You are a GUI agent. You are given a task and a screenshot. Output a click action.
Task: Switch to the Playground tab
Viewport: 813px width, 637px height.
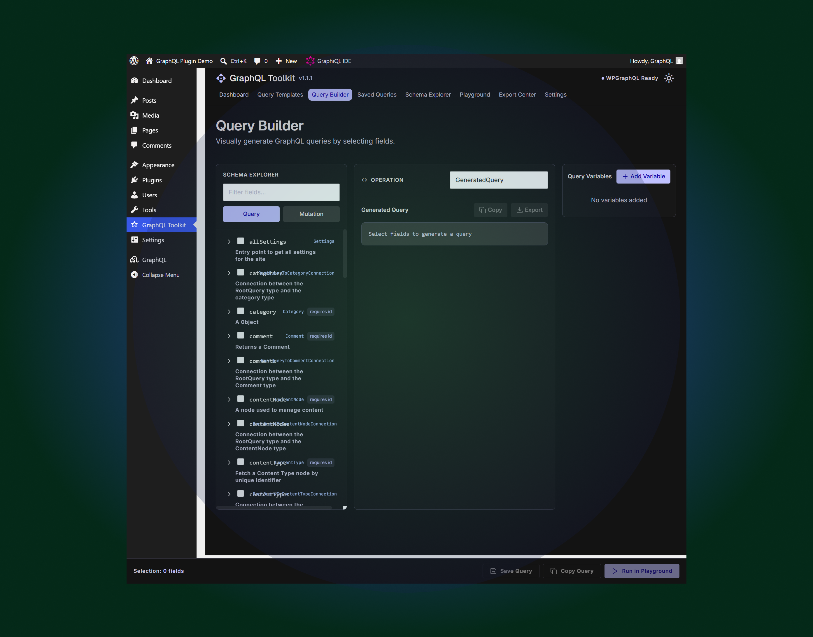click(474, 95)
